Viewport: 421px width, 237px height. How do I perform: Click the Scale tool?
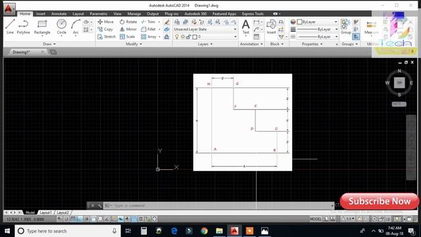pos(127,37)
